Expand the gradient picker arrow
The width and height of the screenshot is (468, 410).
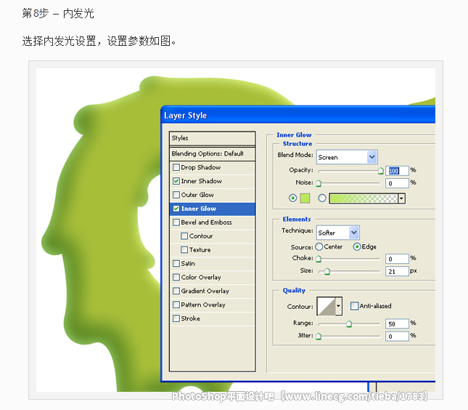click(x=401, y=198)
